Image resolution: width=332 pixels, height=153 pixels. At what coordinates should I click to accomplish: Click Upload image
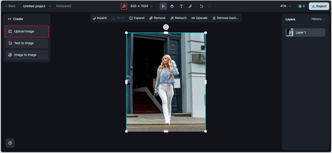pyautogui.click(x=27, y=31)
